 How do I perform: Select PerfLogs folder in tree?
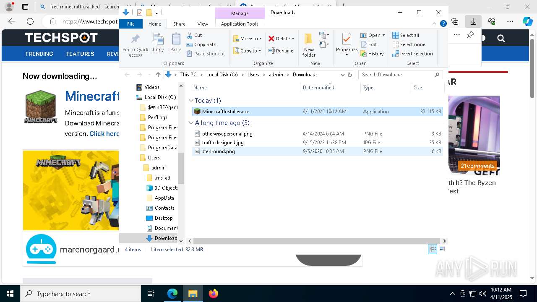click(153, 117)
